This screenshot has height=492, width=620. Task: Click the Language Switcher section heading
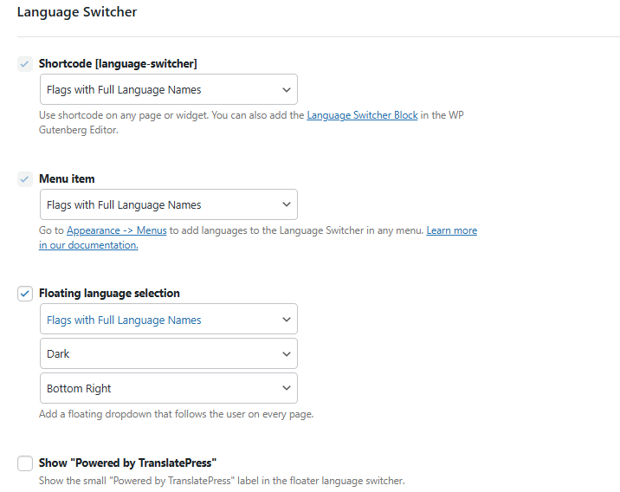77,13
